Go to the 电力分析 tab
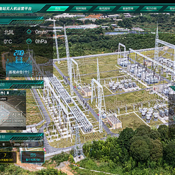The image size is (175, 175). (151, 8)
